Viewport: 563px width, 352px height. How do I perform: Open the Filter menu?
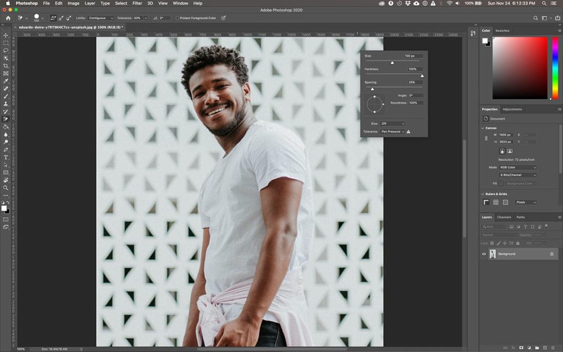point(137,3)
